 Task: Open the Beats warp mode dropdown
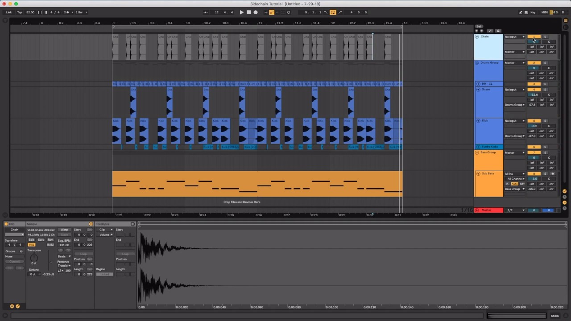64,256
